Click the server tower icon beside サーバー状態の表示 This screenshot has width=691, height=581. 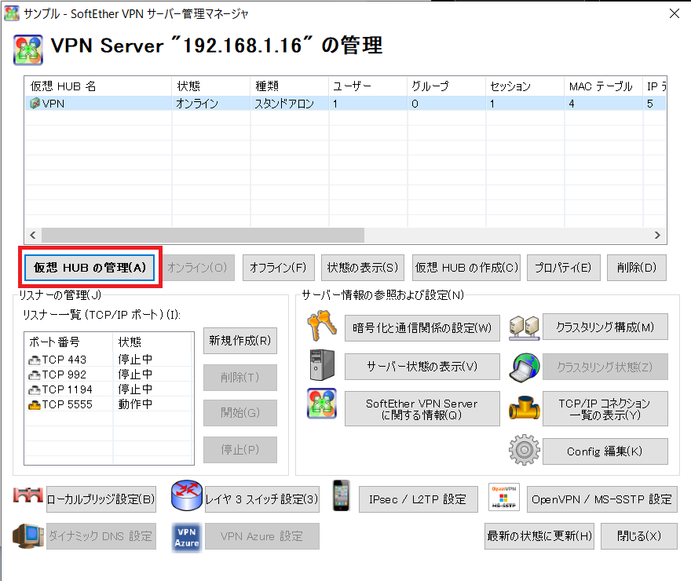click(322, 365)
